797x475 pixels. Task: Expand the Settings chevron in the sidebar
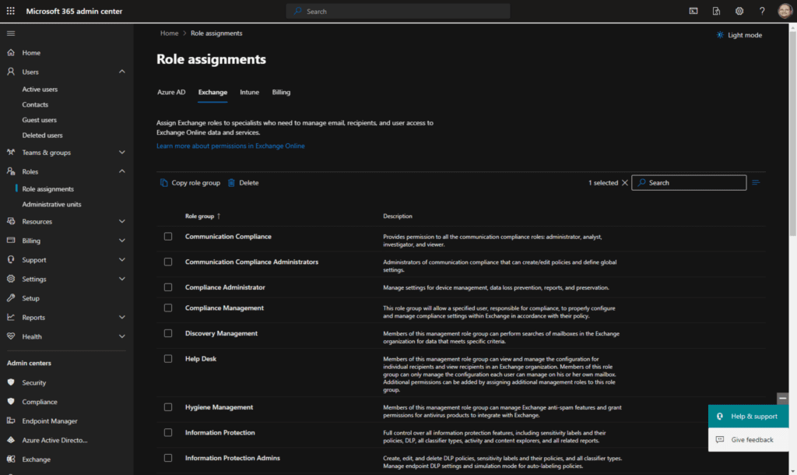pos(122,279)
